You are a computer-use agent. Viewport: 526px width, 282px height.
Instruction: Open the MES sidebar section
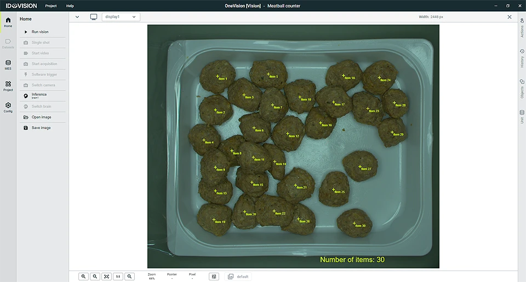point(8,65)
